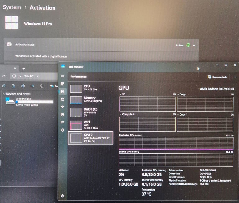Select CPU in performance list
Viewport: 239px width, 203px height.
coord(91,88)
